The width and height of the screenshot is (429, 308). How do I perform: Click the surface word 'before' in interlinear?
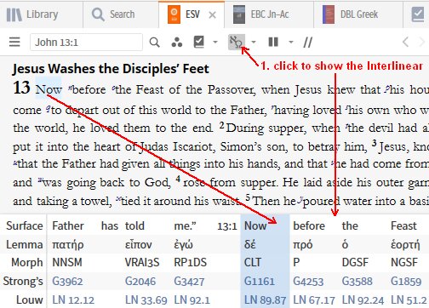[x=309, y=225]
